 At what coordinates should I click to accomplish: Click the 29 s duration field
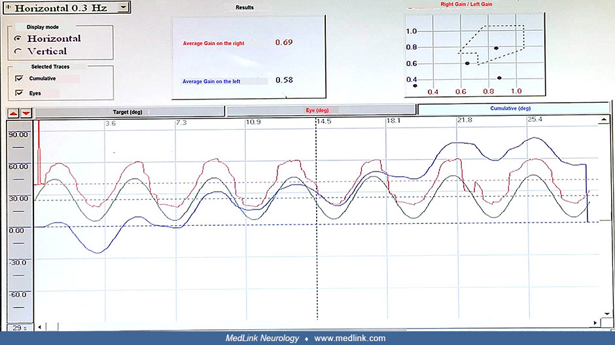pyautogui.click(x=20, y=327)
